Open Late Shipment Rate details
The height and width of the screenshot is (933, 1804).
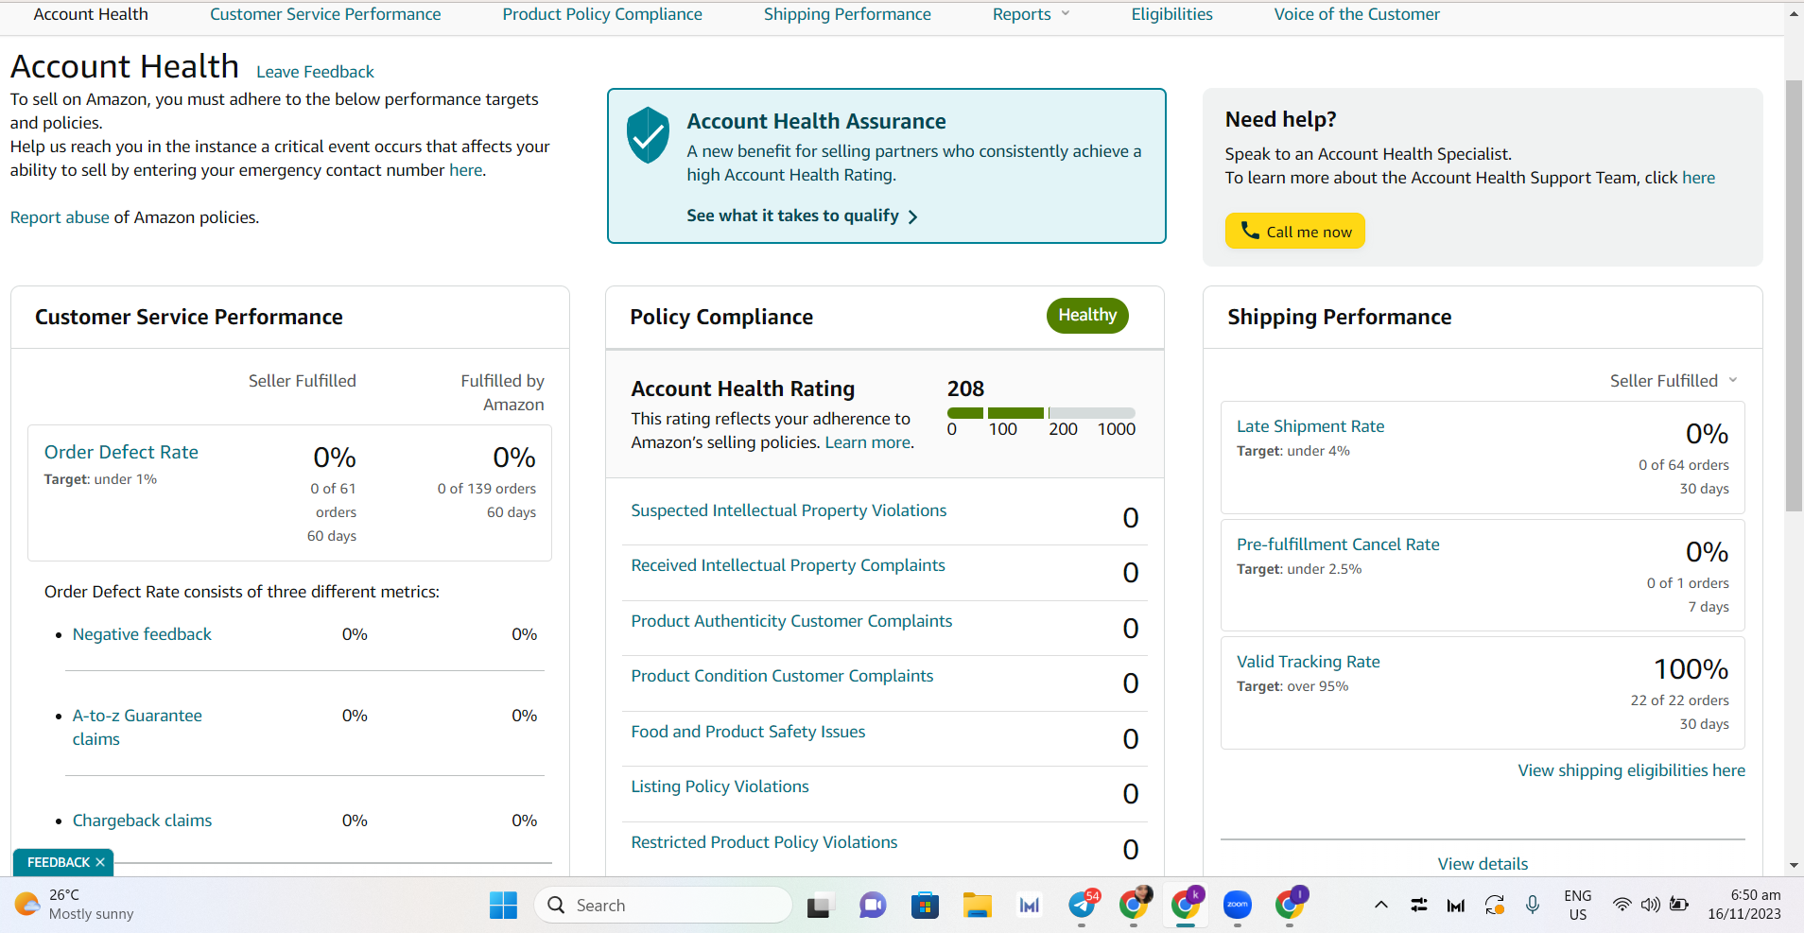pyautogui.click(x=1310, y=426)
